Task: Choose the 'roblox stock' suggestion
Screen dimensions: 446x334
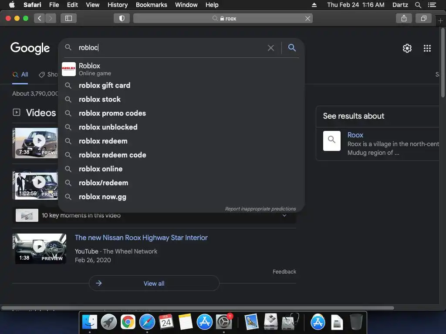Action: pos(181,99)
